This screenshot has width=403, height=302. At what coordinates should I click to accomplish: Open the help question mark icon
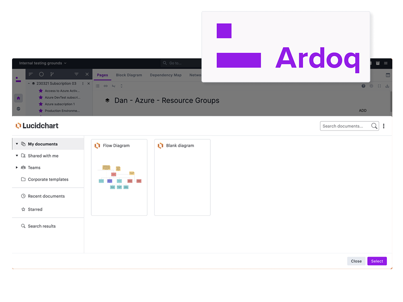pos(364,86)
